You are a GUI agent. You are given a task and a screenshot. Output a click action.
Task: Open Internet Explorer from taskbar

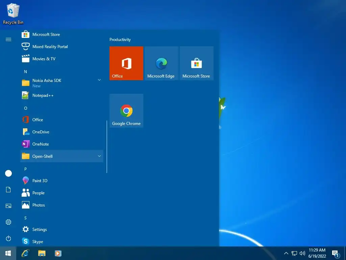click(25, 253)
